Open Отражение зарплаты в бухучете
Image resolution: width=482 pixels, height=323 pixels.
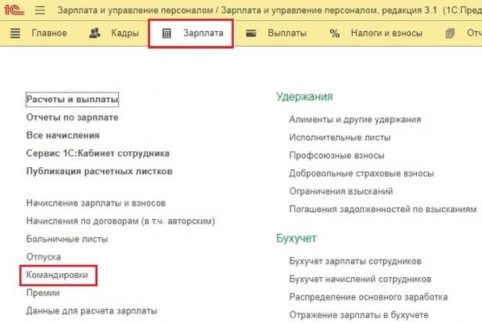359,315
